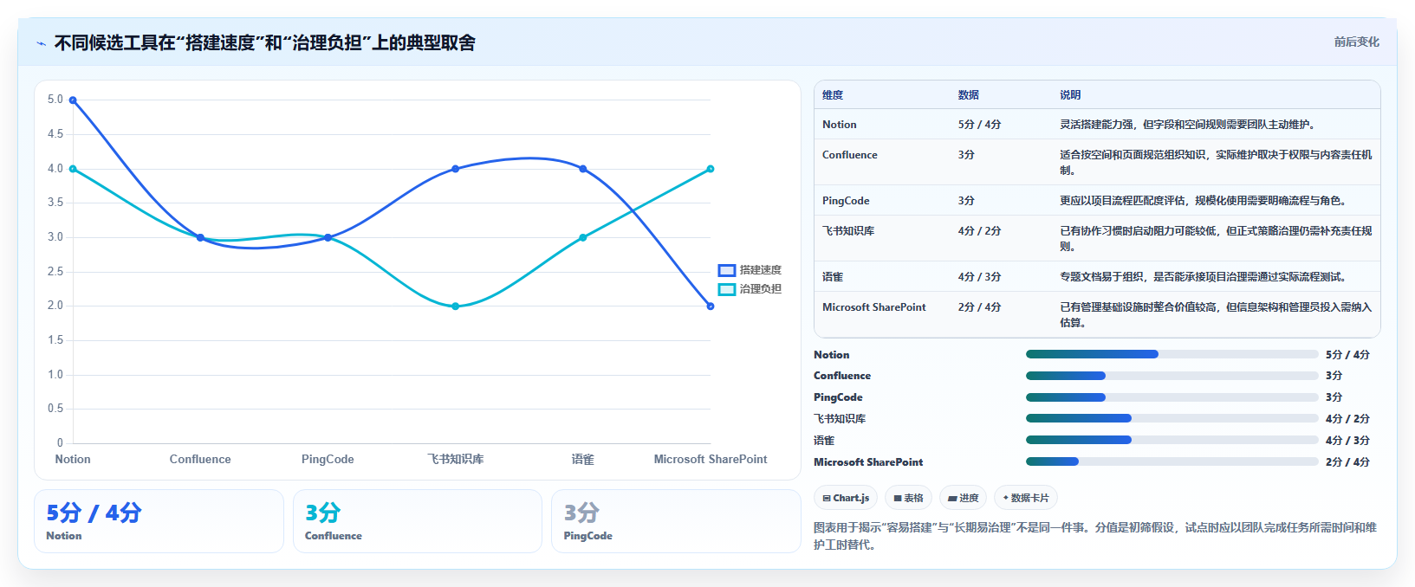Click the footnote paragraph starting with 图表用于揭示
The height and width of the screenshot is (587, 1415).
[1095, 536]
